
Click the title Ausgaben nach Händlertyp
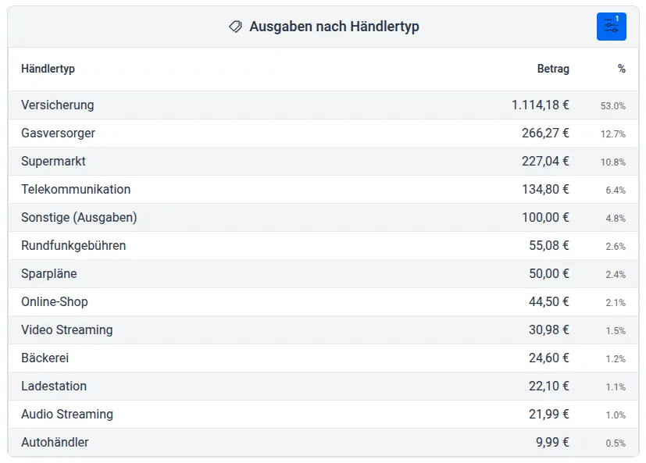click(334, 26)
